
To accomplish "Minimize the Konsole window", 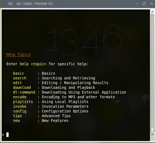I will 137,4.
